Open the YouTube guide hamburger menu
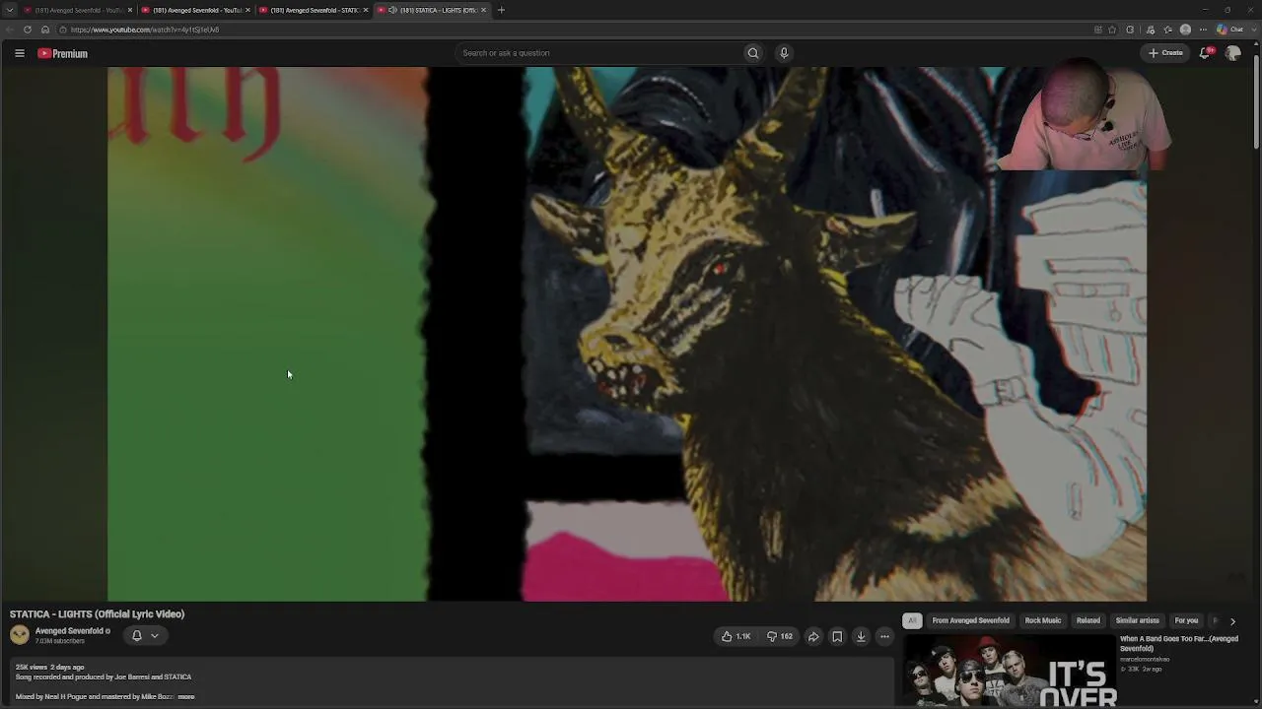This screenshot has width=1262, height=709. tap(20, 53)
